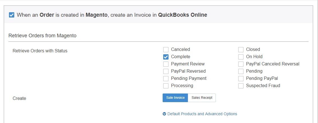The height and width of the screenshot is (123, 318).
Task: Click the 'PayPal Canceled Reversal' label text
Action: click(273, 64)
